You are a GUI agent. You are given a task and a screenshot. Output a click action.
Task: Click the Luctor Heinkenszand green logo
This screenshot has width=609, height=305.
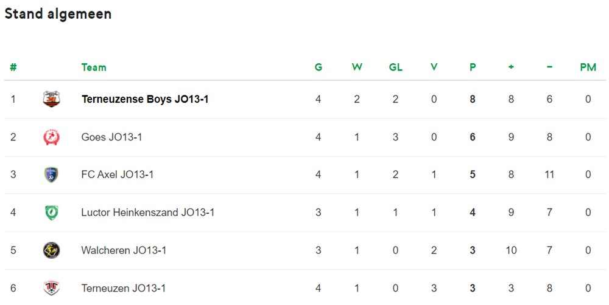click(51, 213)
